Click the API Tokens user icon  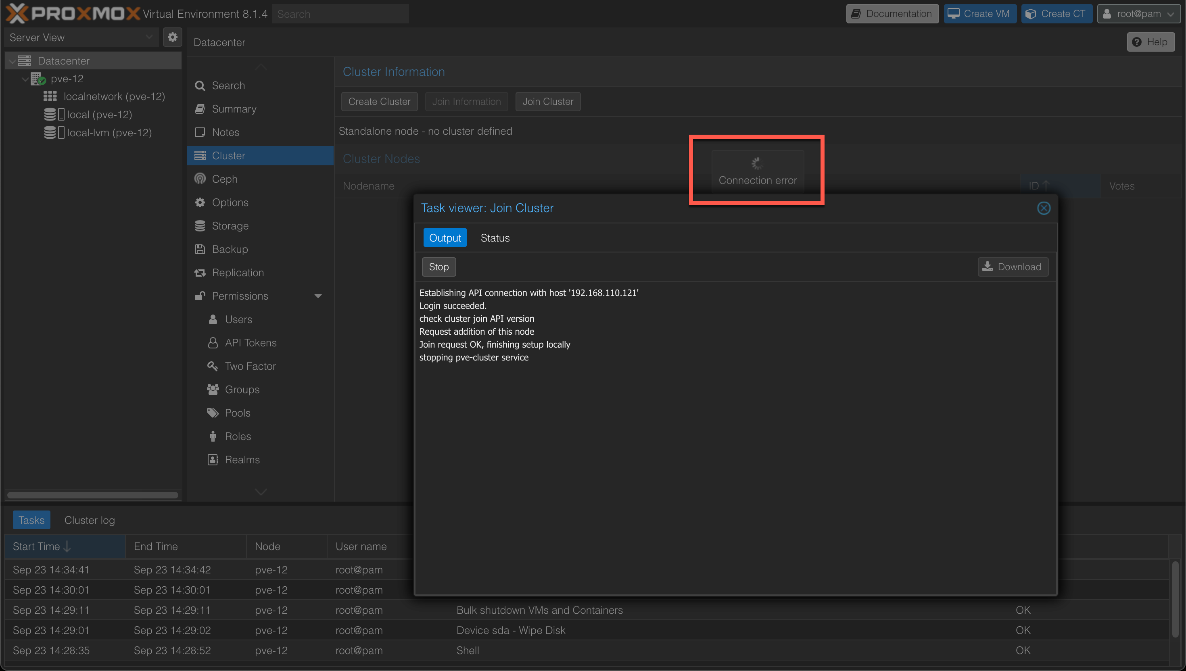213,343
